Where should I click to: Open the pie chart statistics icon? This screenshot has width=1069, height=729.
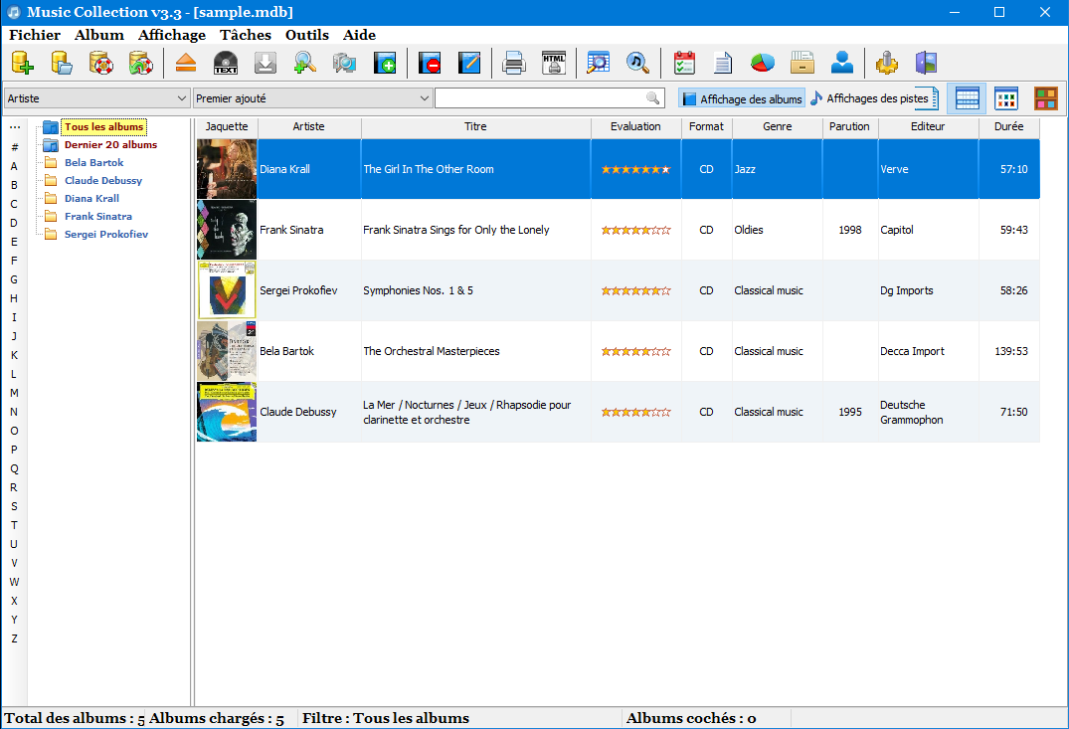pyautogui.click(x=763, y=63)
